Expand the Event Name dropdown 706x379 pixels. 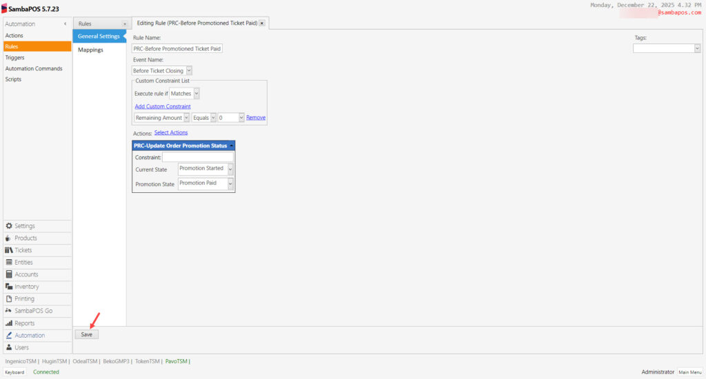pyautogui.click(x=189, y=70)
